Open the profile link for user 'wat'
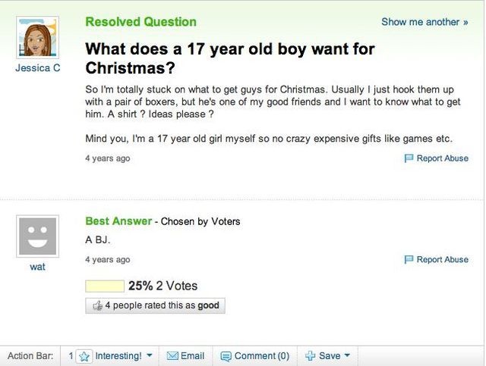 click(37, 267)
